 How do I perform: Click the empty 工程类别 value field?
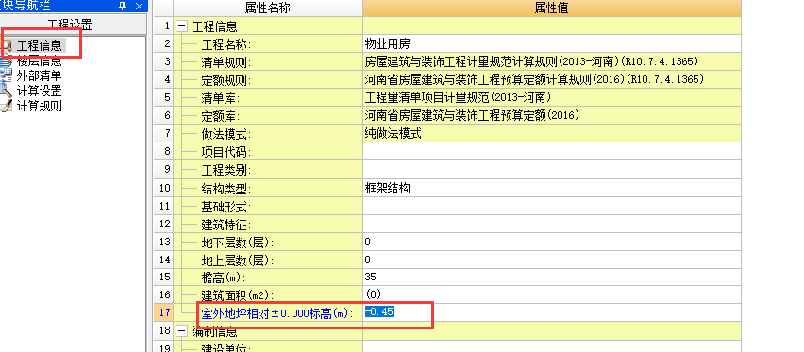552,169
